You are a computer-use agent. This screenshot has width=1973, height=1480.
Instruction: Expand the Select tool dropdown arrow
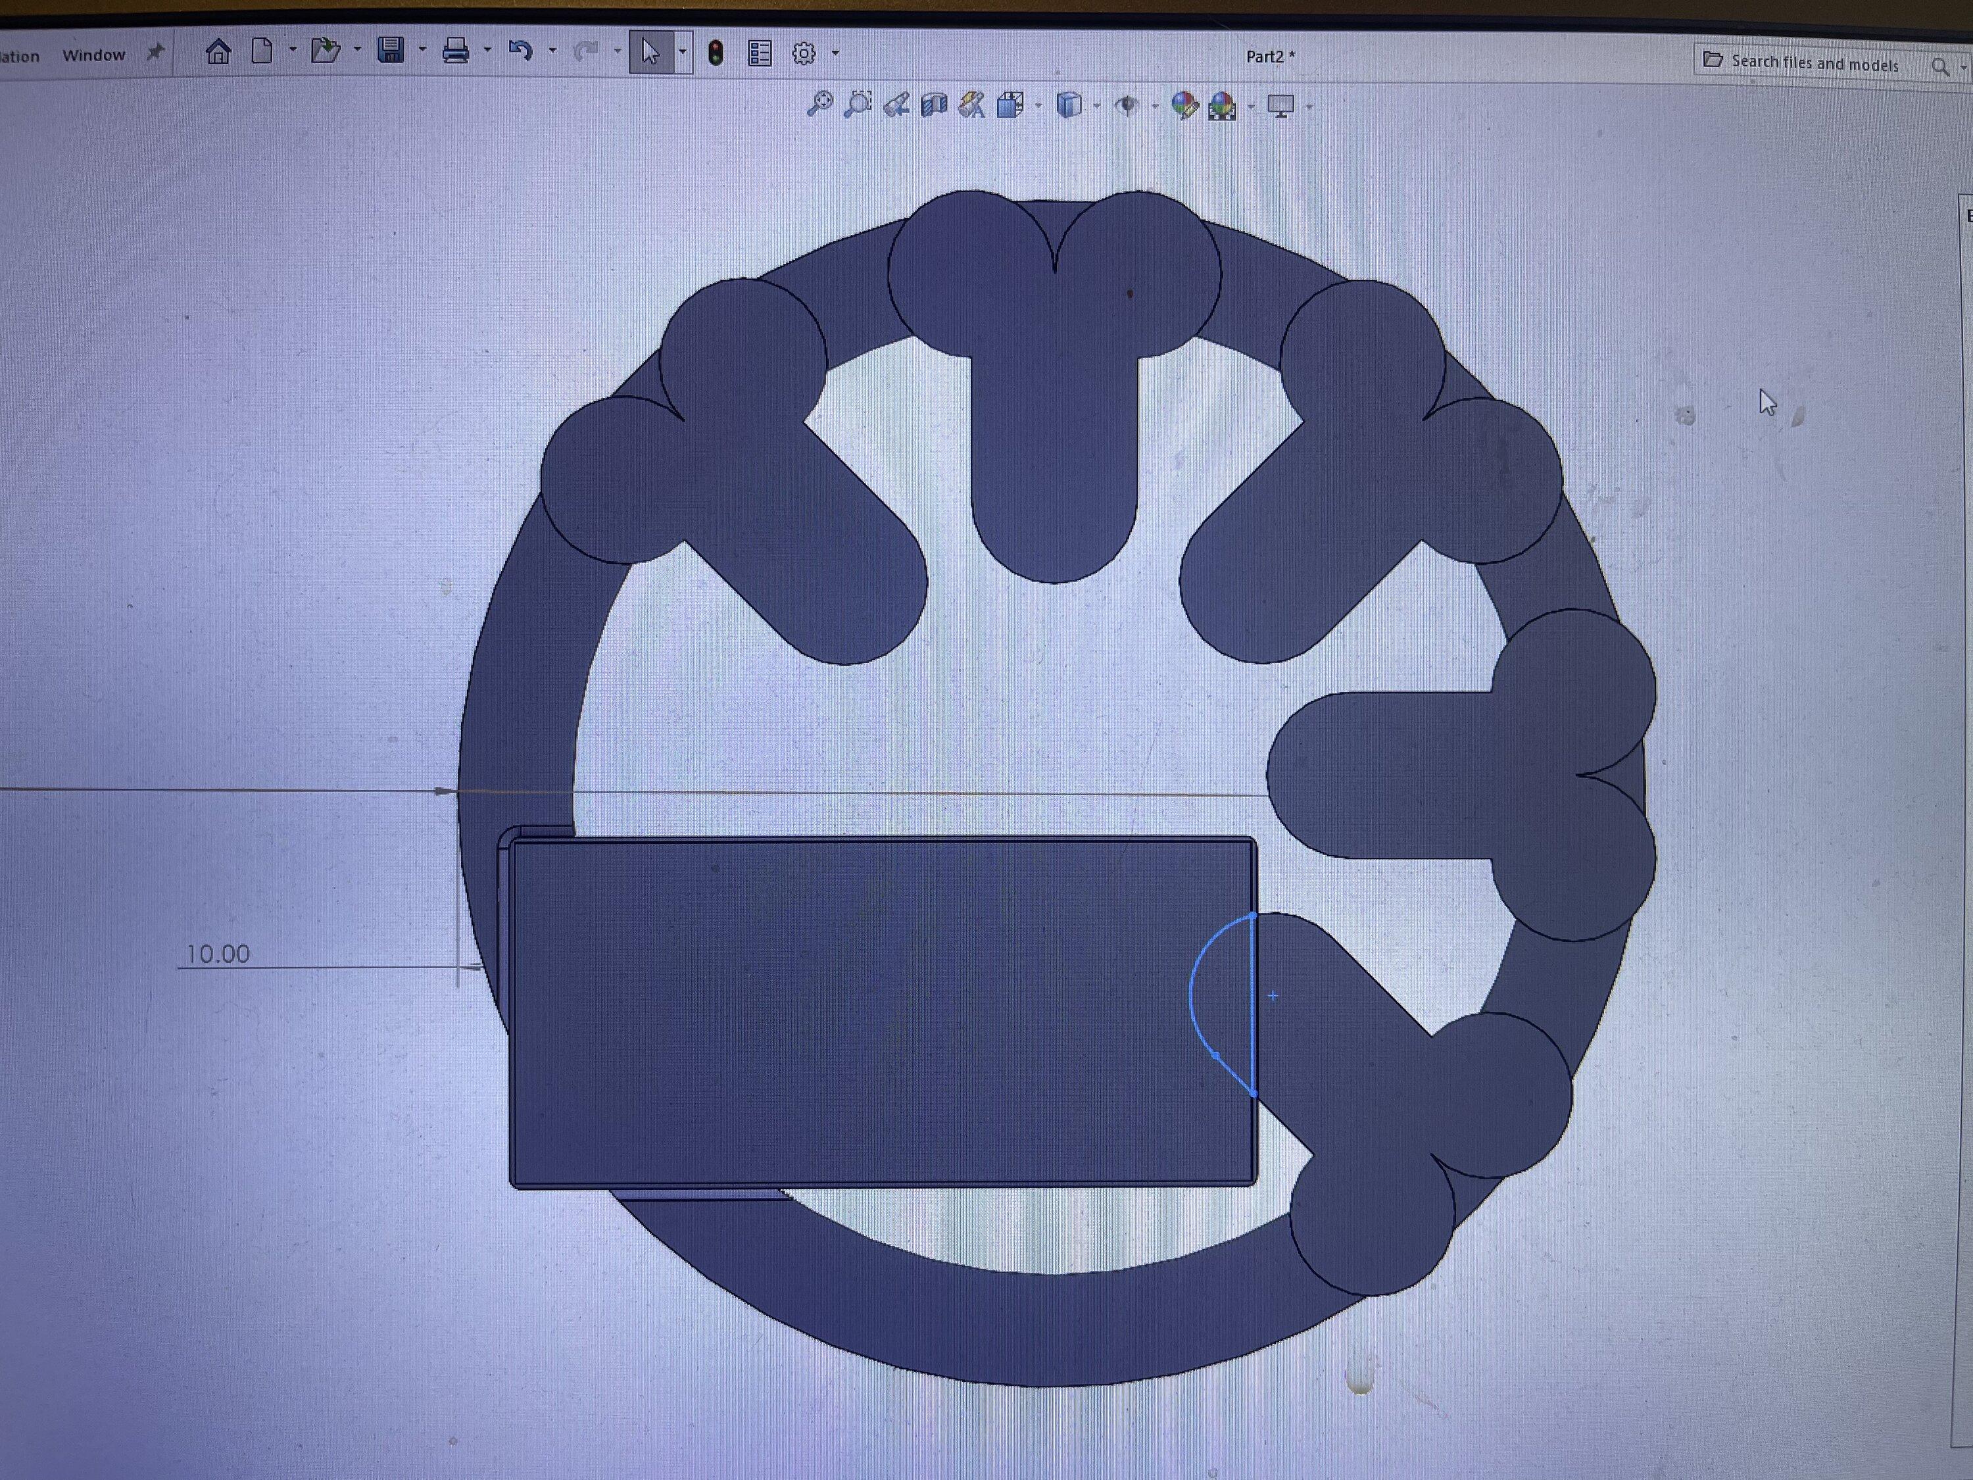pos(683,52)
